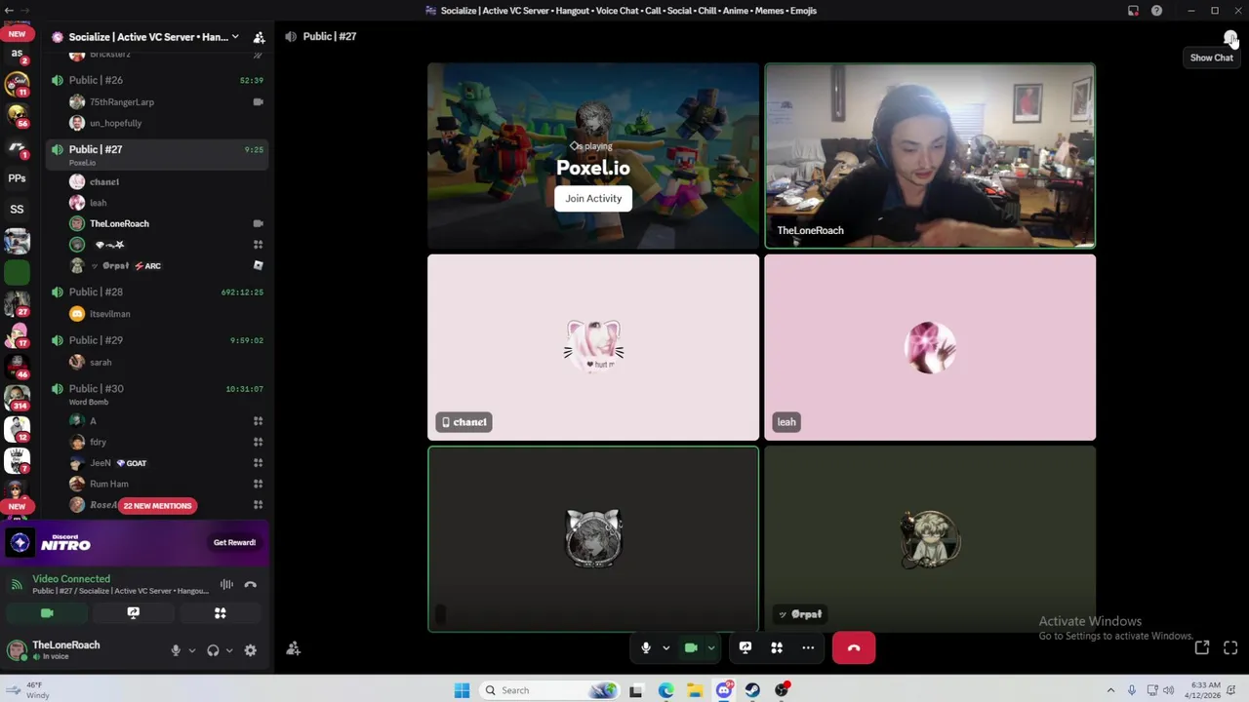Select user Rum Ham under Public #30
The height and width of the screenshot is (702, 1249).
(108, 484)
